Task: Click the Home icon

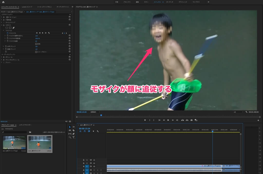Action: click(x=3, y=2)
